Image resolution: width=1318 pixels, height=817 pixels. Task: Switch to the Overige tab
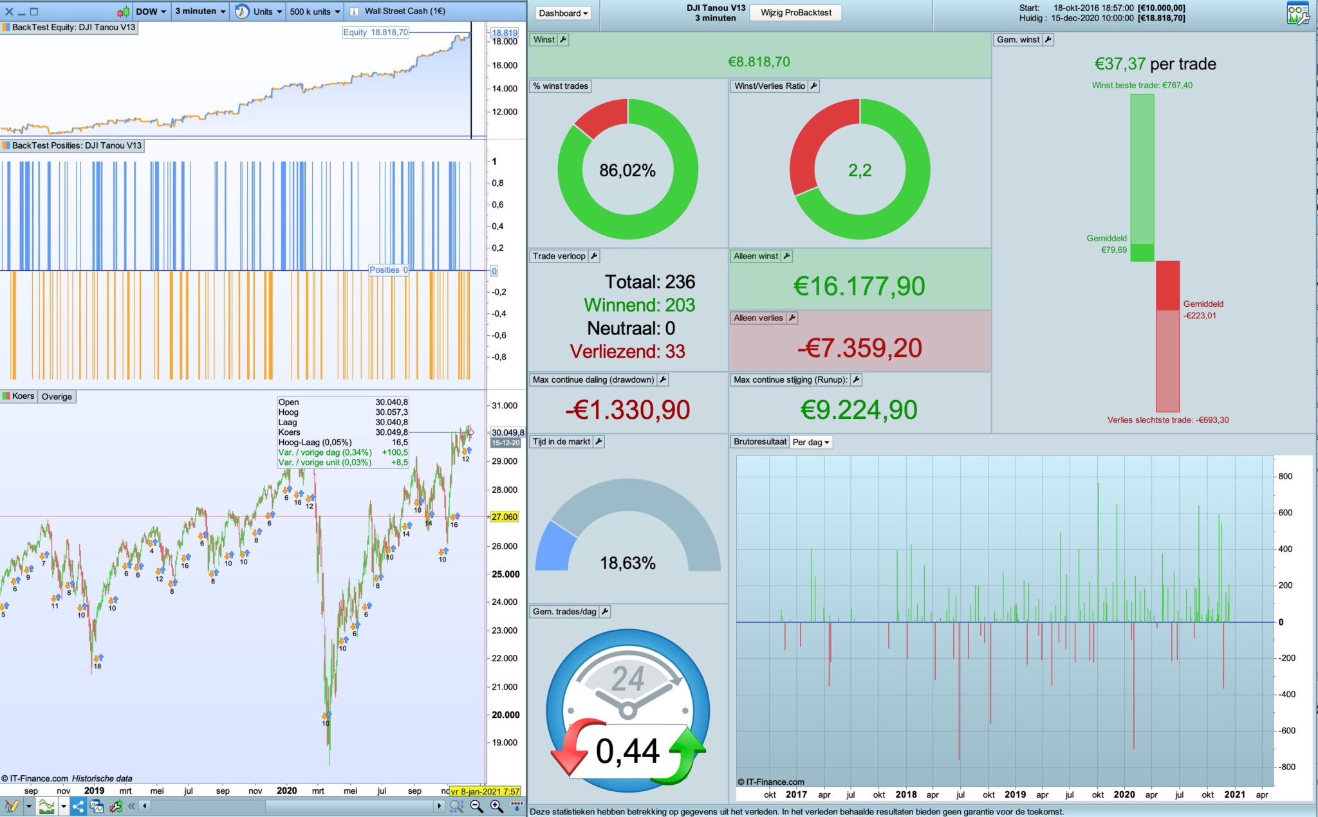[x=57, y=397]
